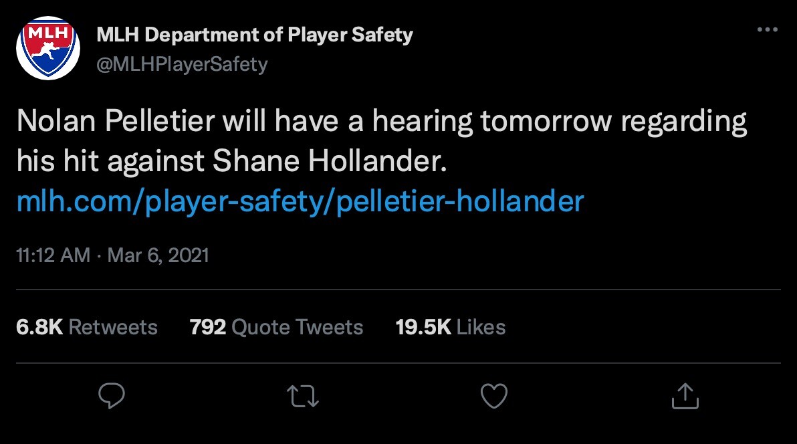The image size is (797, 444).
Task: View the 792 Quote Tweets list
Action: tap(276, 327)
